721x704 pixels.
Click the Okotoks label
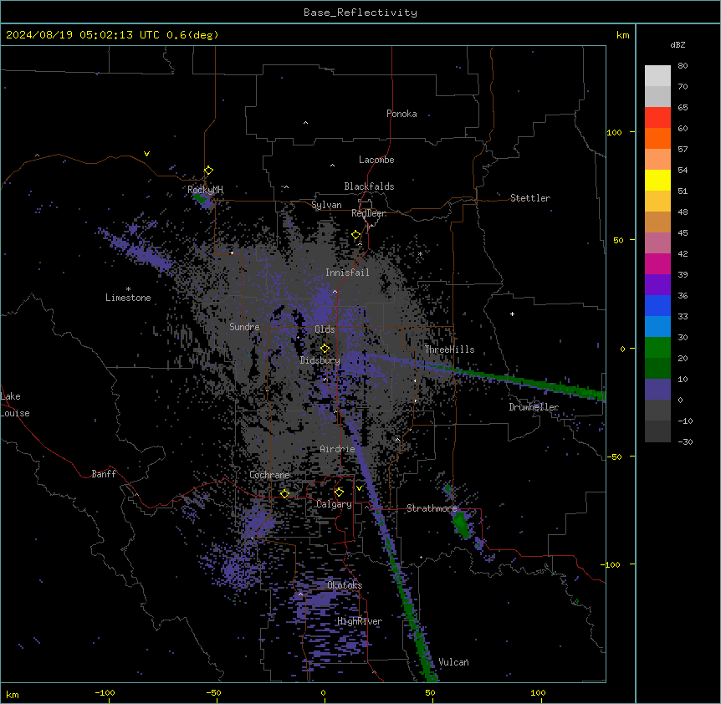tap(345, 585)
